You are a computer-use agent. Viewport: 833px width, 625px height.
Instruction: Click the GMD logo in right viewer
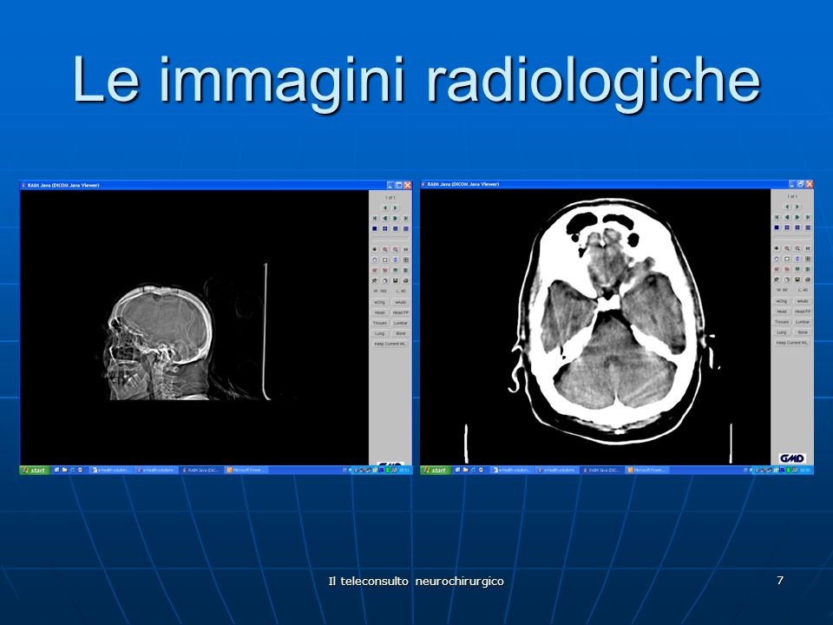tap(792, 458)
